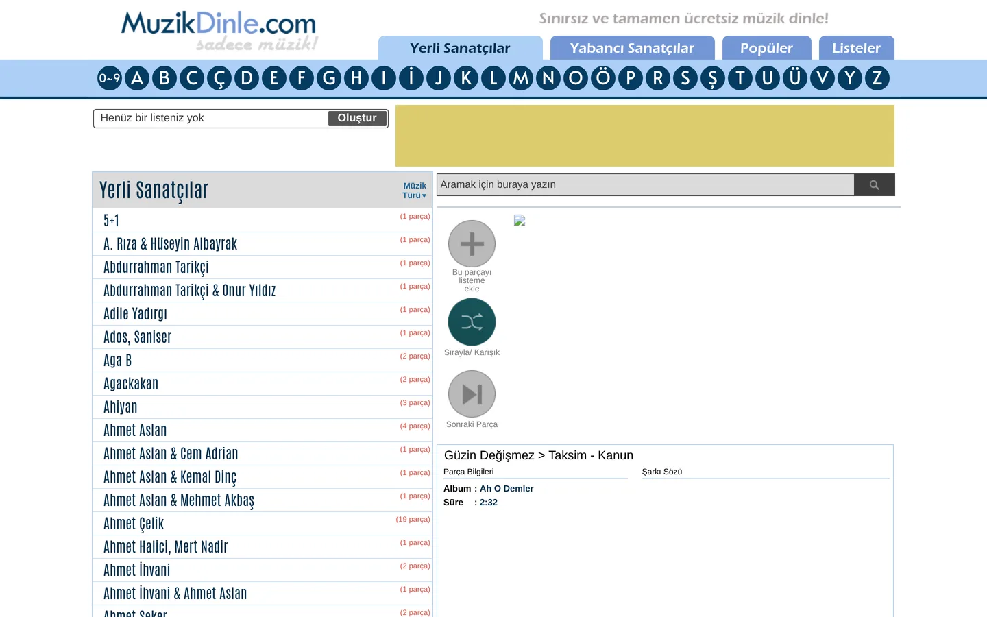The width and height of the screenshot is (987, 617).
Task: Select Ados, Saniser row
Action: point(263,337)
